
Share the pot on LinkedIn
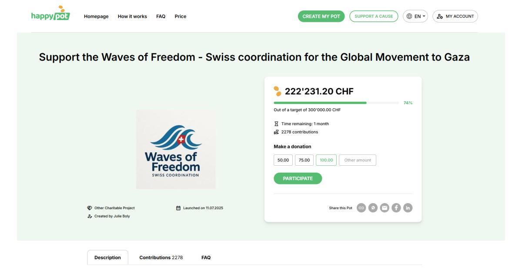point(408,207)
